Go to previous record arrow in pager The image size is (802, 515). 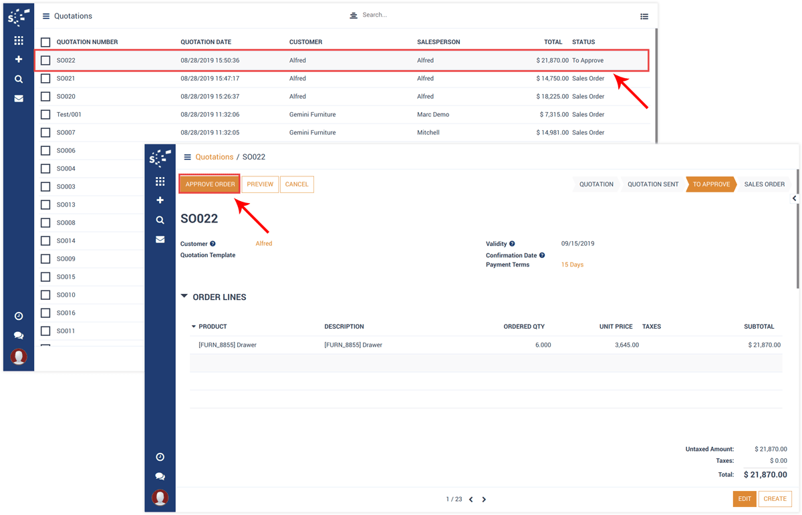pyautogui.click(x=471, y=499)
